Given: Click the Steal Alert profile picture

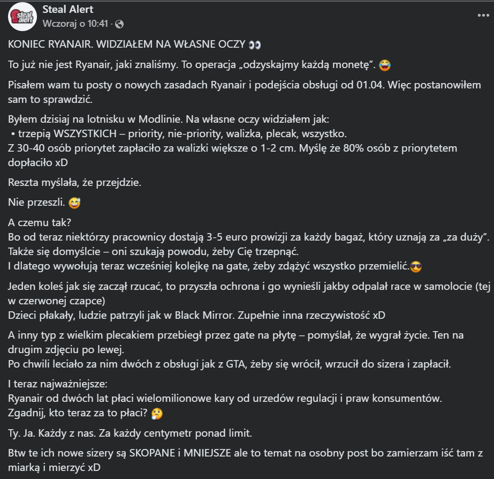Looking at the screenshot, I should pos(22,17).
